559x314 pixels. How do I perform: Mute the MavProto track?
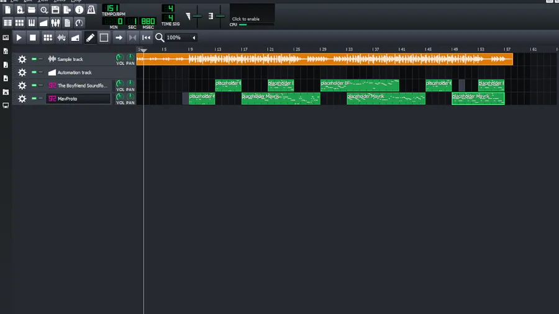pyautogui.click(x=34, y=99)
